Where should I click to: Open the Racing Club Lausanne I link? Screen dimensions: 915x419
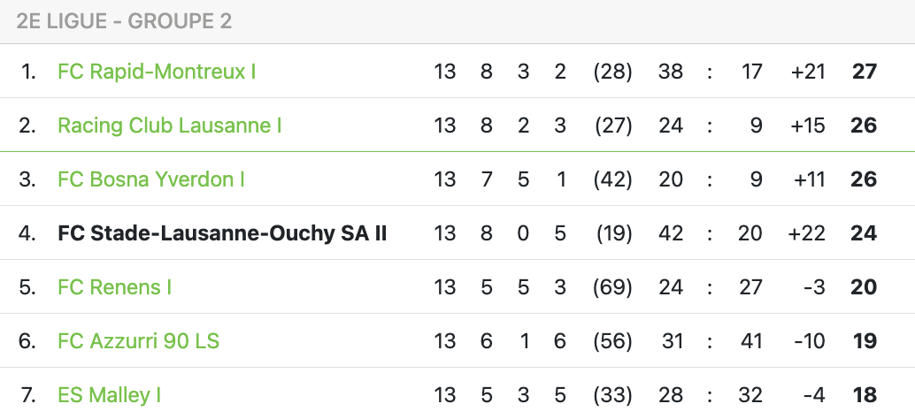click(x=169, y=126)
